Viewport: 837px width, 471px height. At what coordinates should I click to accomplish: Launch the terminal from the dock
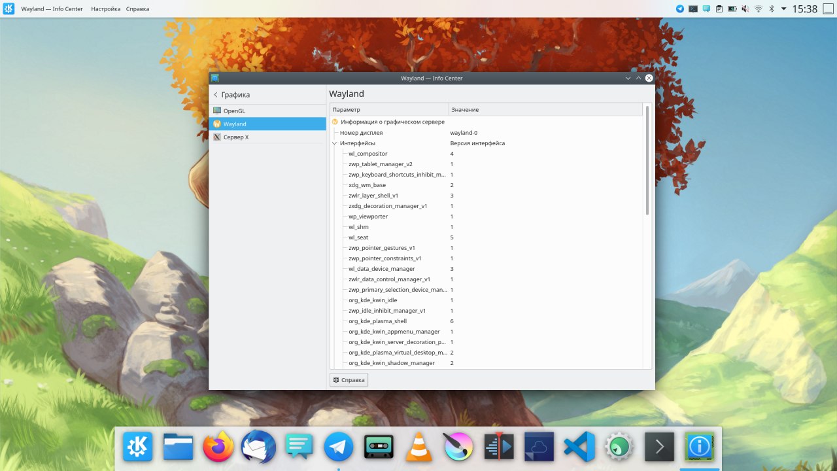click(x=660, y=447)
